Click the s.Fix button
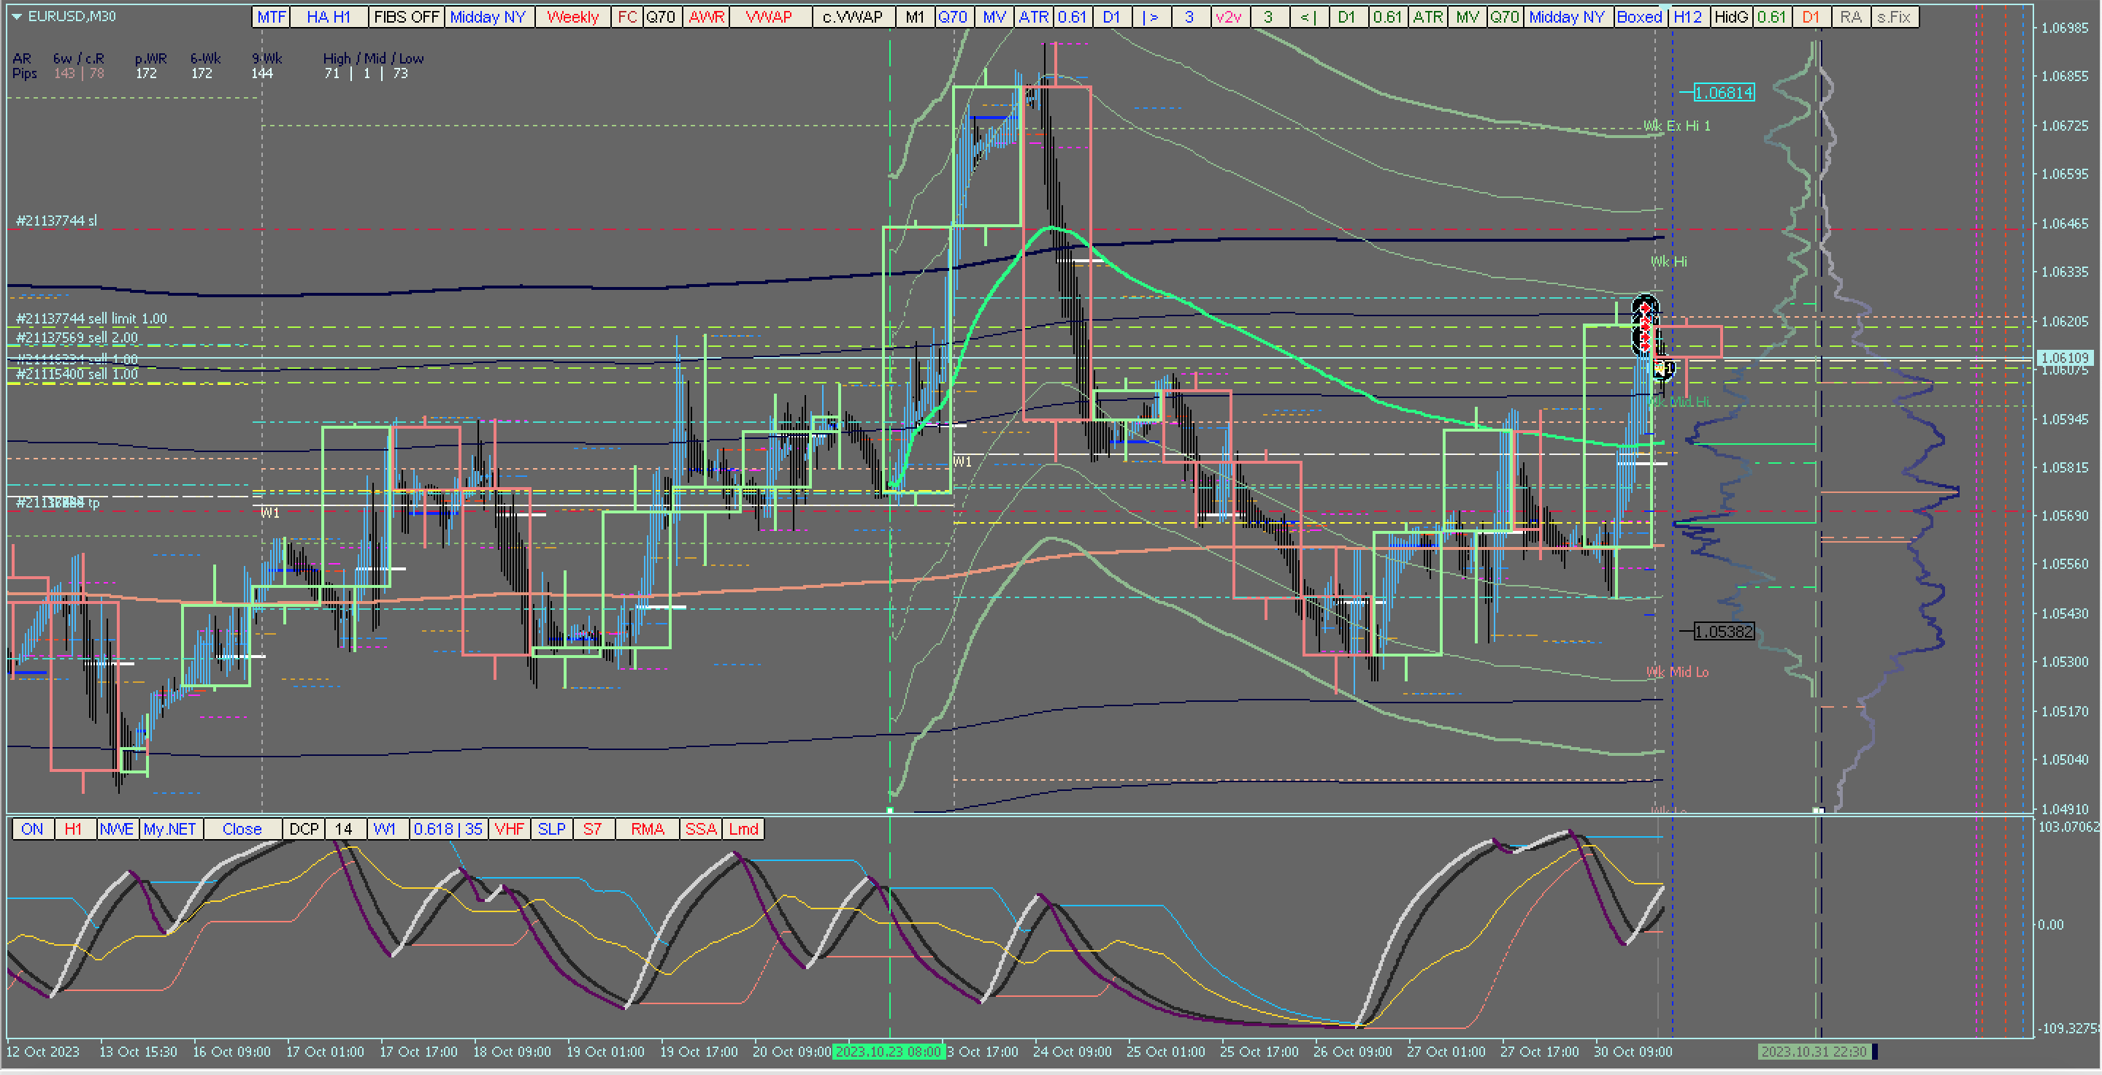2102x1075 pixels. coord(1893,17)
